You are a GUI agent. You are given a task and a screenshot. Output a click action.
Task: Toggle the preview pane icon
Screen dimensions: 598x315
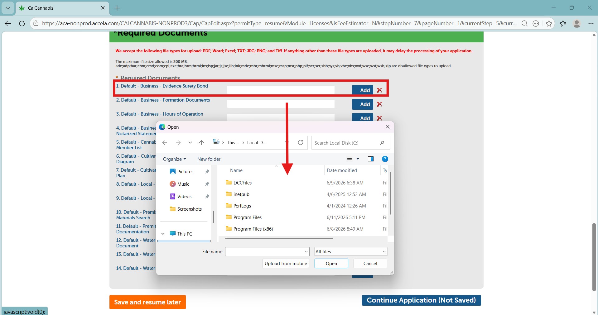pyautogui.click(x=370, y=159)
